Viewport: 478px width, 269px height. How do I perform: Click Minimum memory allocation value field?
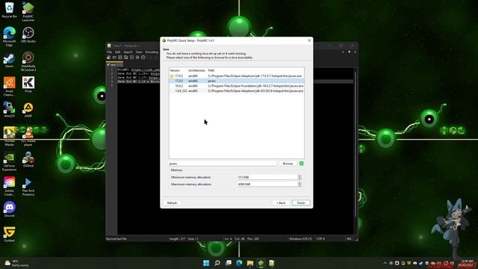[267, 177]
